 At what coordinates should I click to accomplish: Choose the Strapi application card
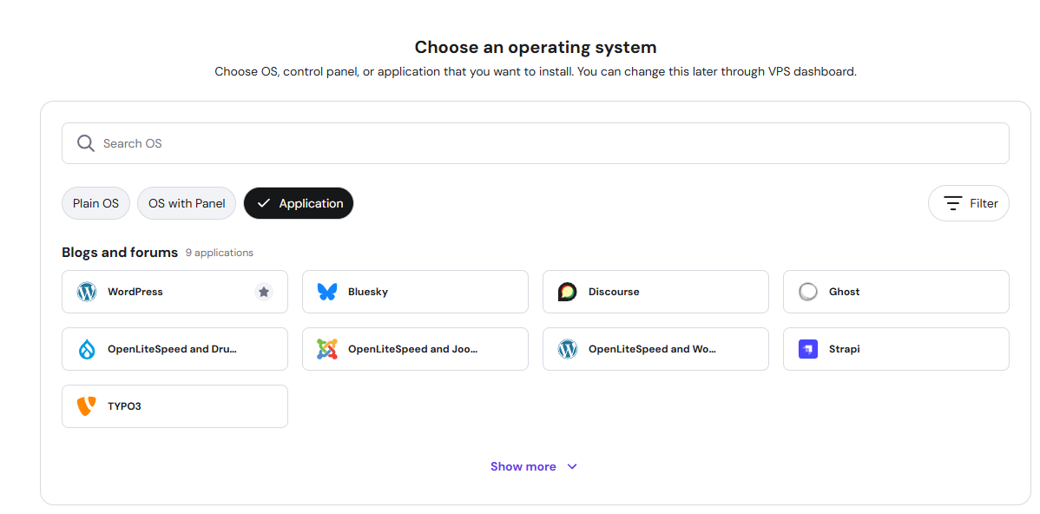pyautogui.click(x=896, y=349)
